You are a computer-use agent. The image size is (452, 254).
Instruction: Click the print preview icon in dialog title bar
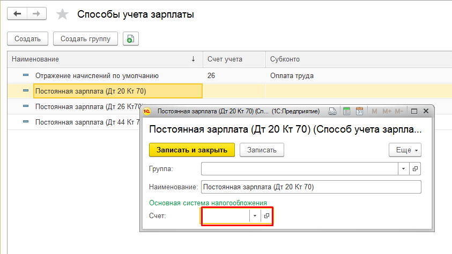coord(332,111)
